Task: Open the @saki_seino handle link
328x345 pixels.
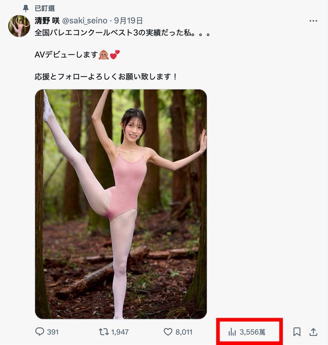Action: click(86, 21)
